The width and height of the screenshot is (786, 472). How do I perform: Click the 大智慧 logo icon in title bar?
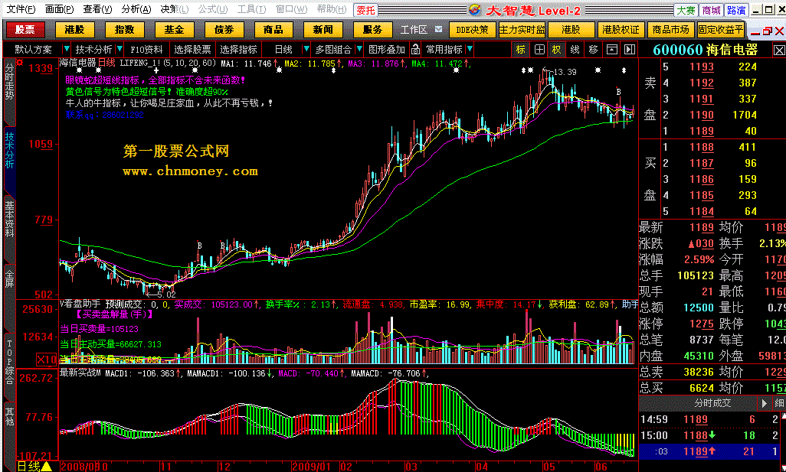coord(474,9)
